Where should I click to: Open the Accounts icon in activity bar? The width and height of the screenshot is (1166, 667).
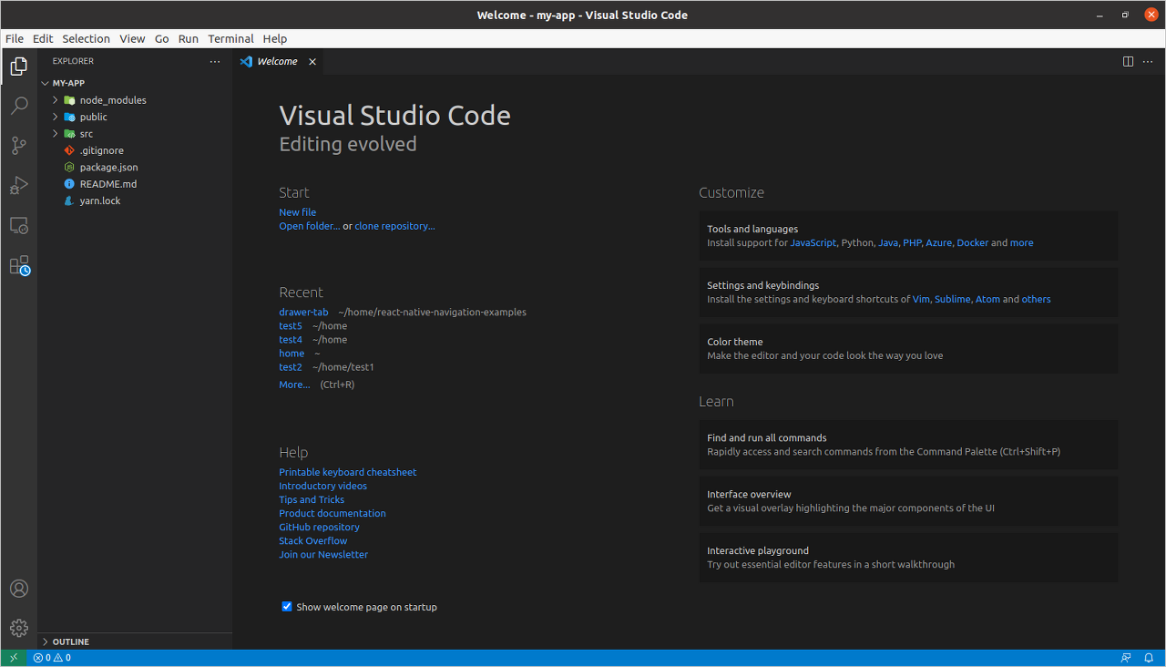[x=18, y=589]
